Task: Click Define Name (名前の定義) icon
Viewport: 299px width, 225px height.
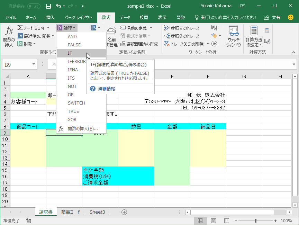Action: (x=123, y=28)
